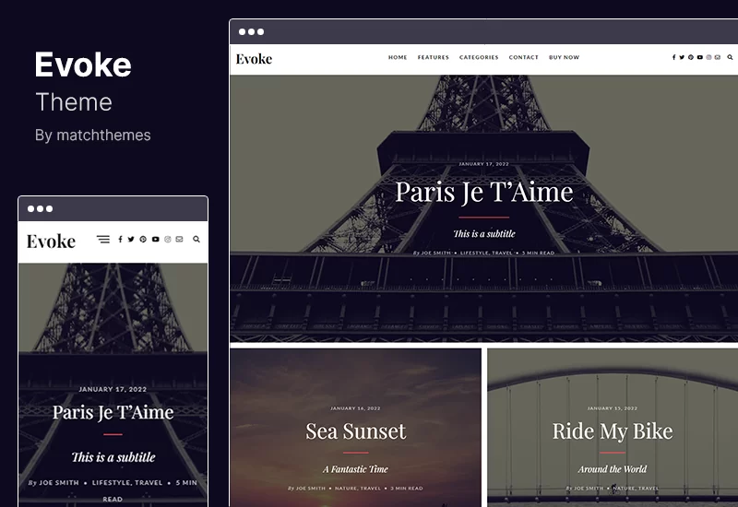Click Facebook icon in mobile preview header
The width and height of the screenshot is (738, 507).
(120, 240)
